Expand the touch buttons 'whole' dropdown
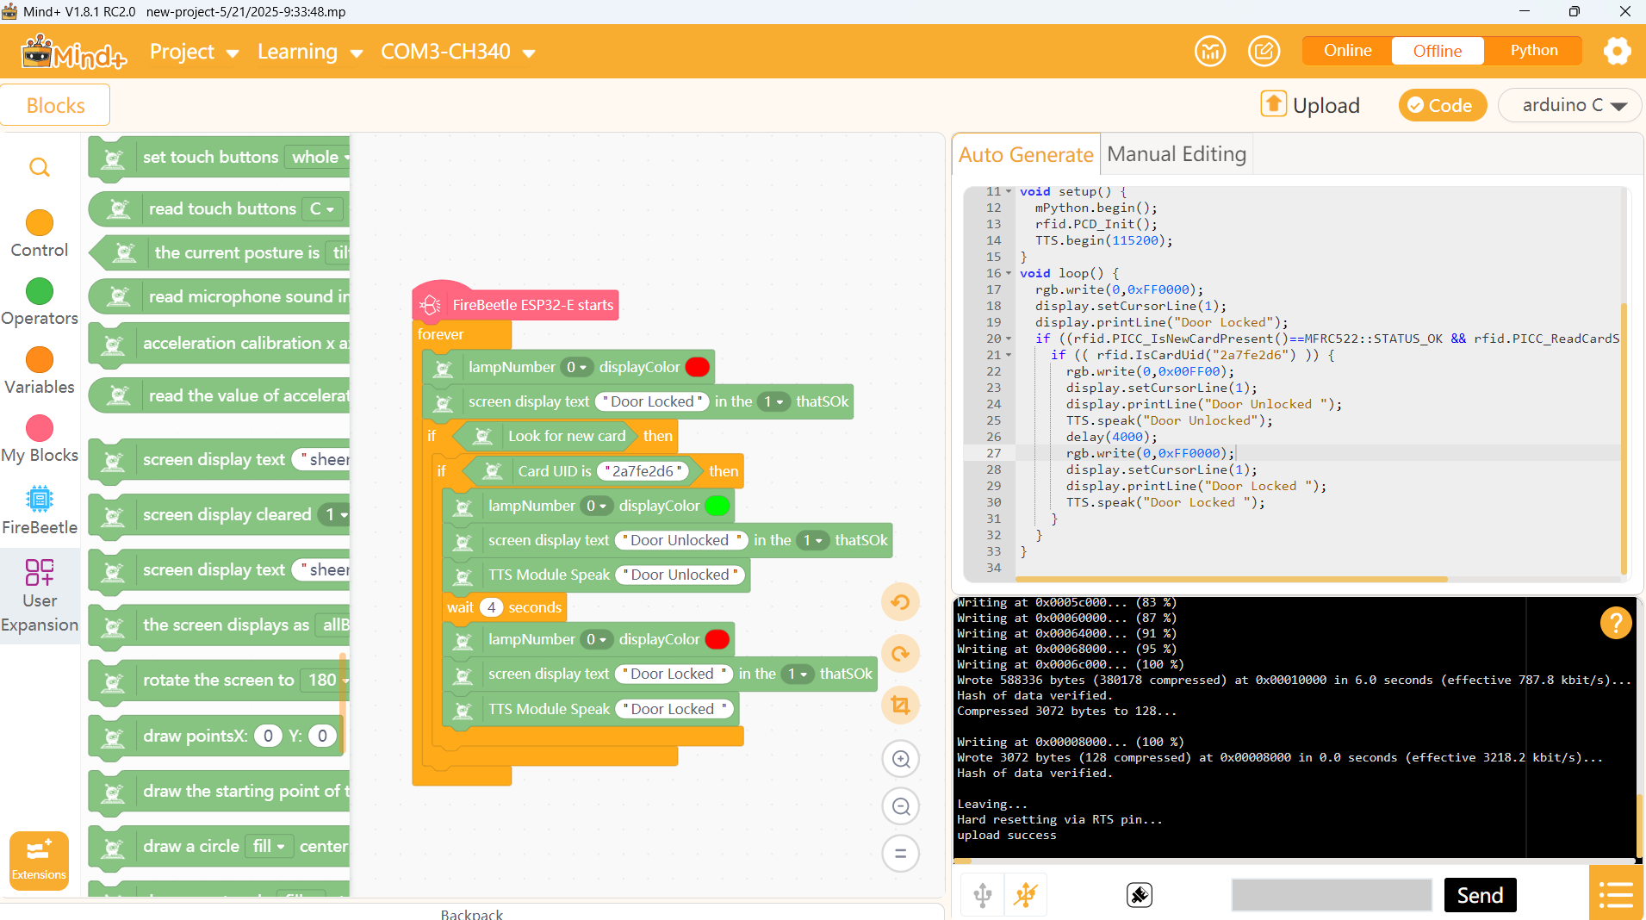Screen dimensions: 1646x920 point(319,157)
